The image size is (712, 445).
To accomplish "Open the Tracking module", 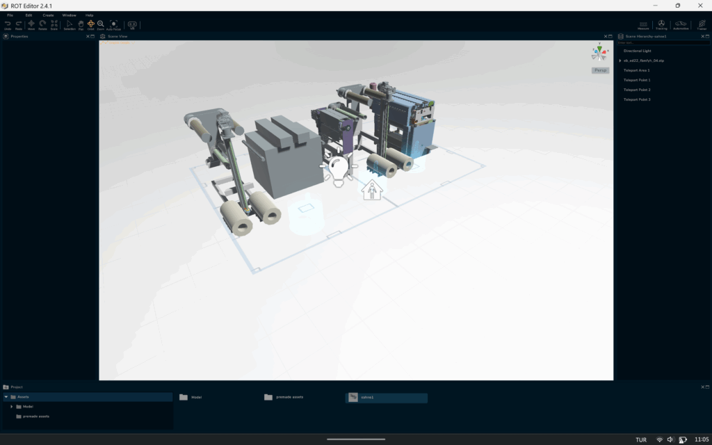I will tap(661, 25).
